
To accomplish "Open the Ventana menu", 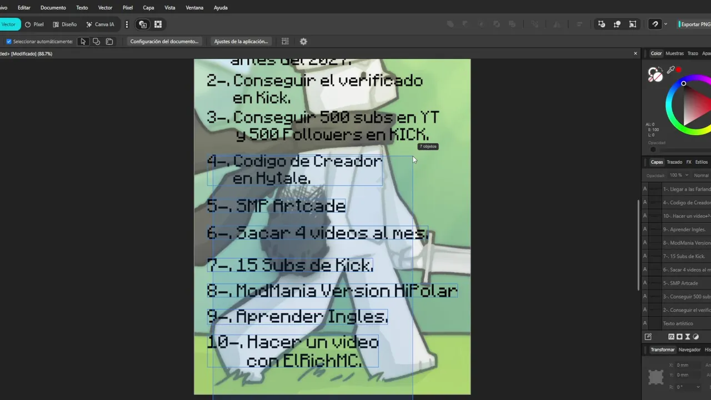I will coord(194,8).
